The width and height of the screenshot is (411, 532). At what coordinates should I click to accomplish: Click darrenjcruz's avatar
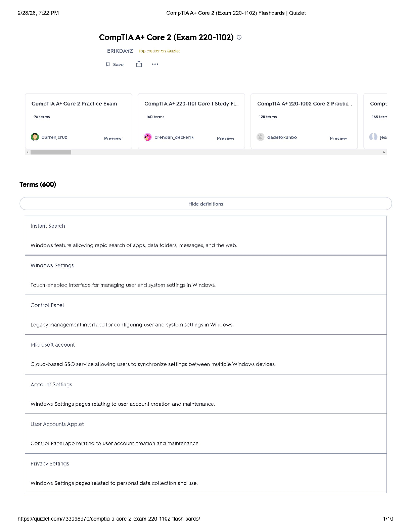coord(35,137)
